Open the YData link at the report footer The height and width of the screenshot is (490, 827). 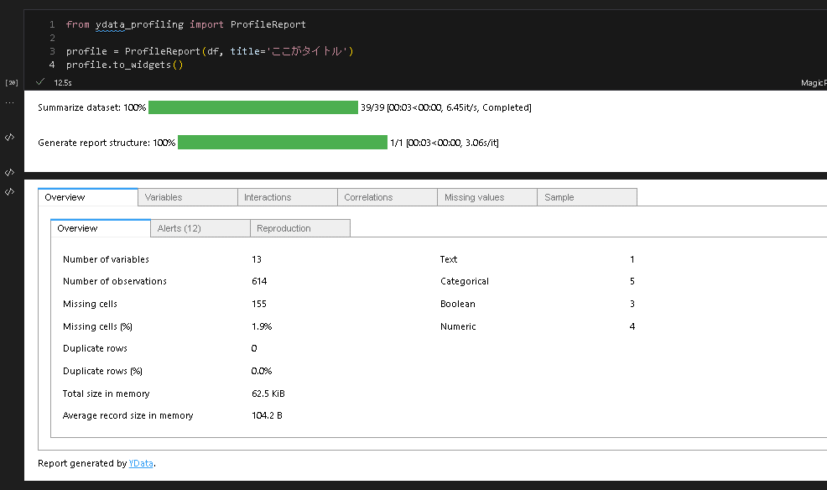click(x=141, y=461)
